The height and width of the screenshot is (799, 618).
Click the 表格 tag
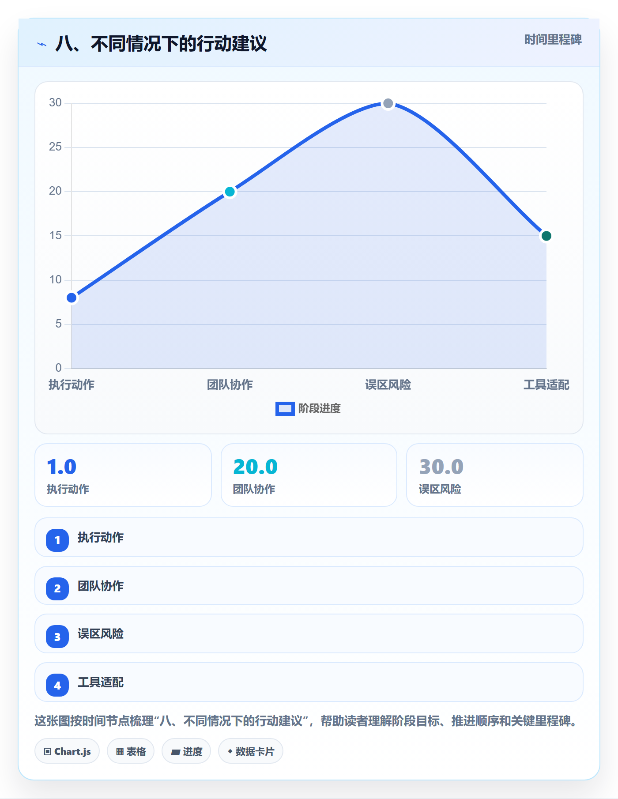131,751
